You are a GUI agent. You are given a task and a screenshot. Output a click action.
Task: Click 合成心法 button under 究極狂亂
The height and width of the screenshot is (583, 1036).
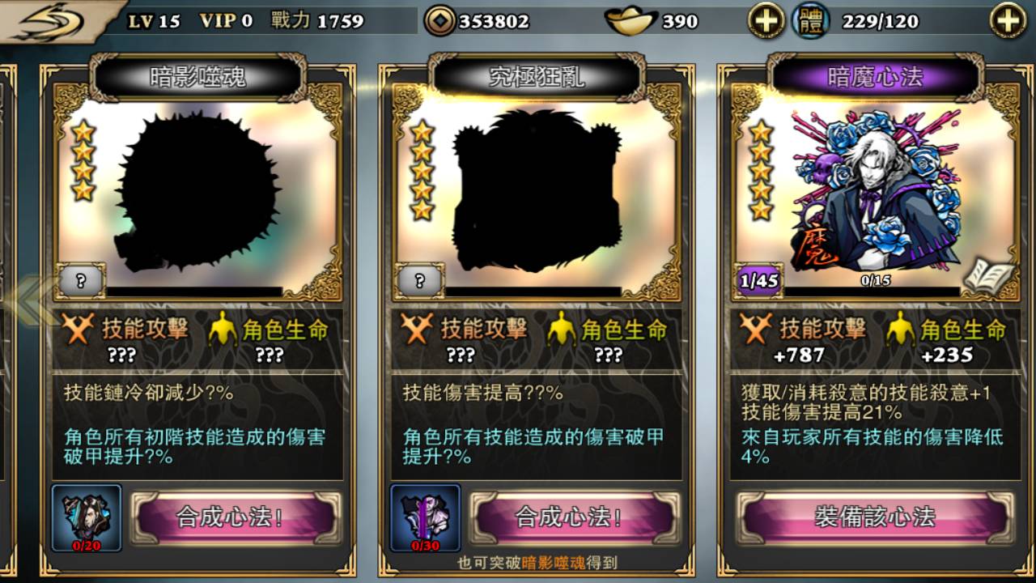point(574,517)
